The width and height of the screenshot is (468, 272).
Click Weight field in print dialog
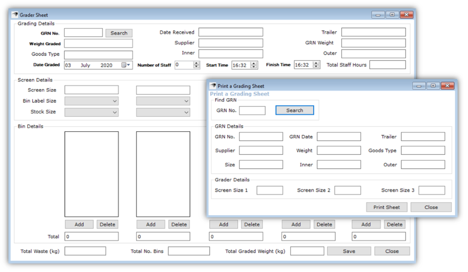coord(339,150)
